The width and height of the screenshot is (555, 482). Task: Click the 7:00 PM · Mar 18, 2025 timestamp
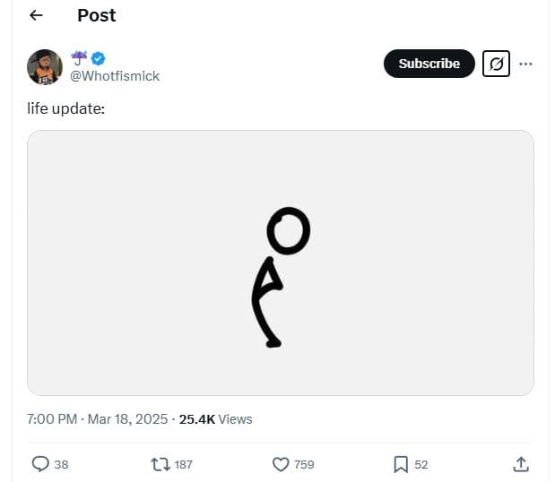[99, 418]
